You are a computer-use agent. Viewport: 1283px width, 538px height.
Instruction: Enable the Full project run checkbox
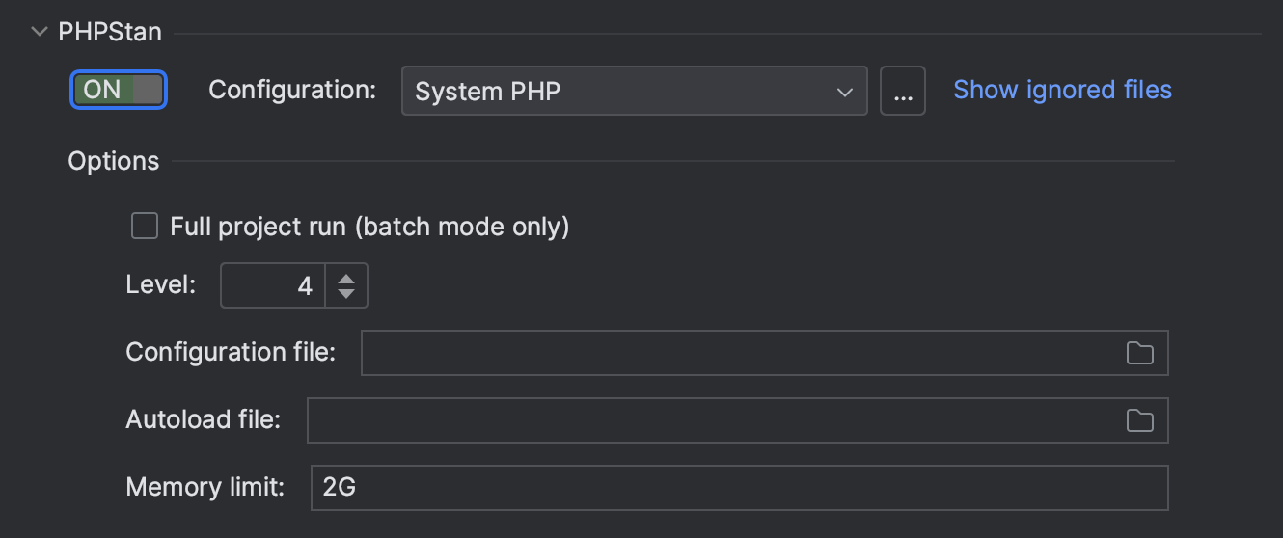(x=145, y=227)
